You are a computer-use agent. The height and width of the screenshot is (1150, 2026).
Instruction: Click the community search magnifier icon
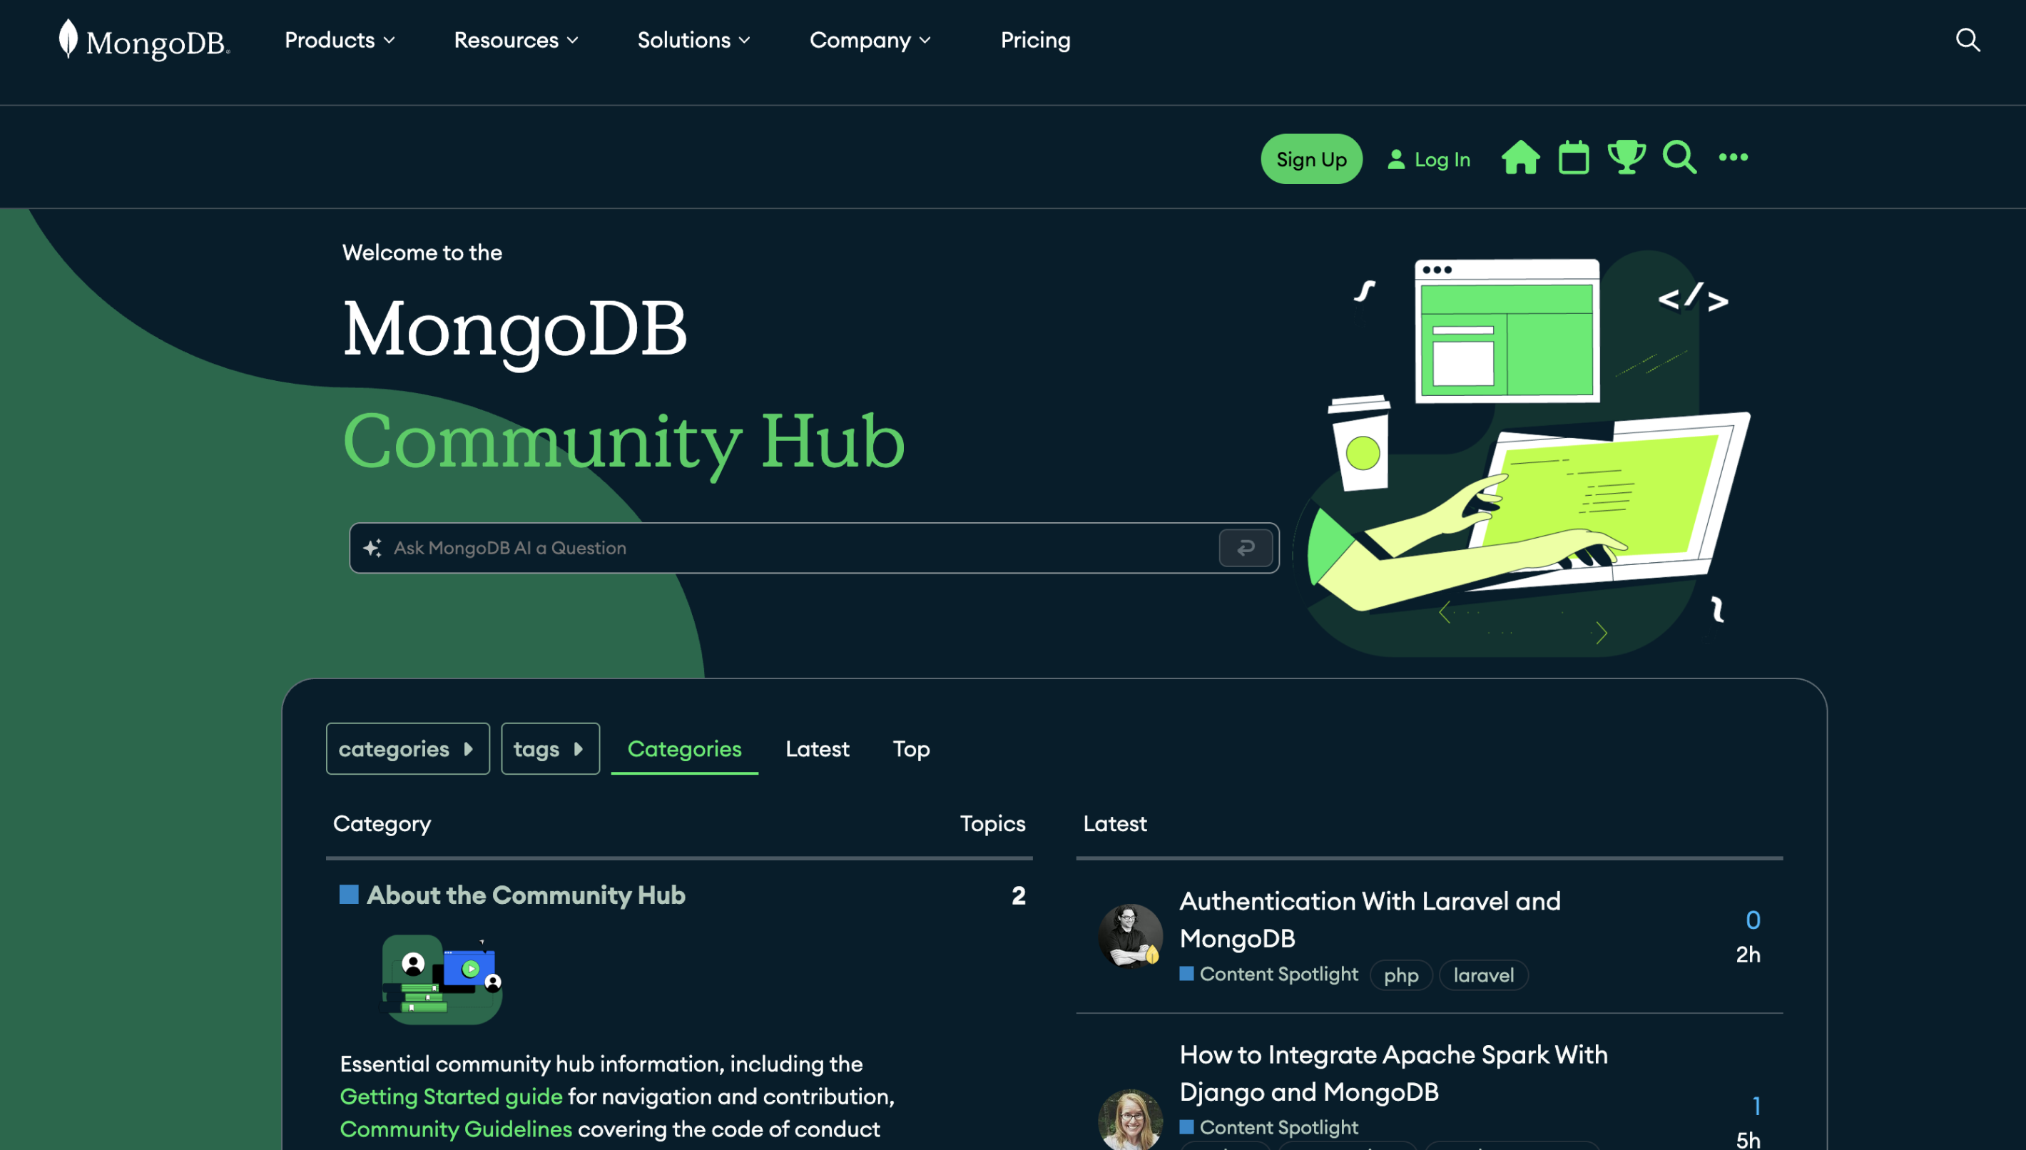tap(1679, 157)
